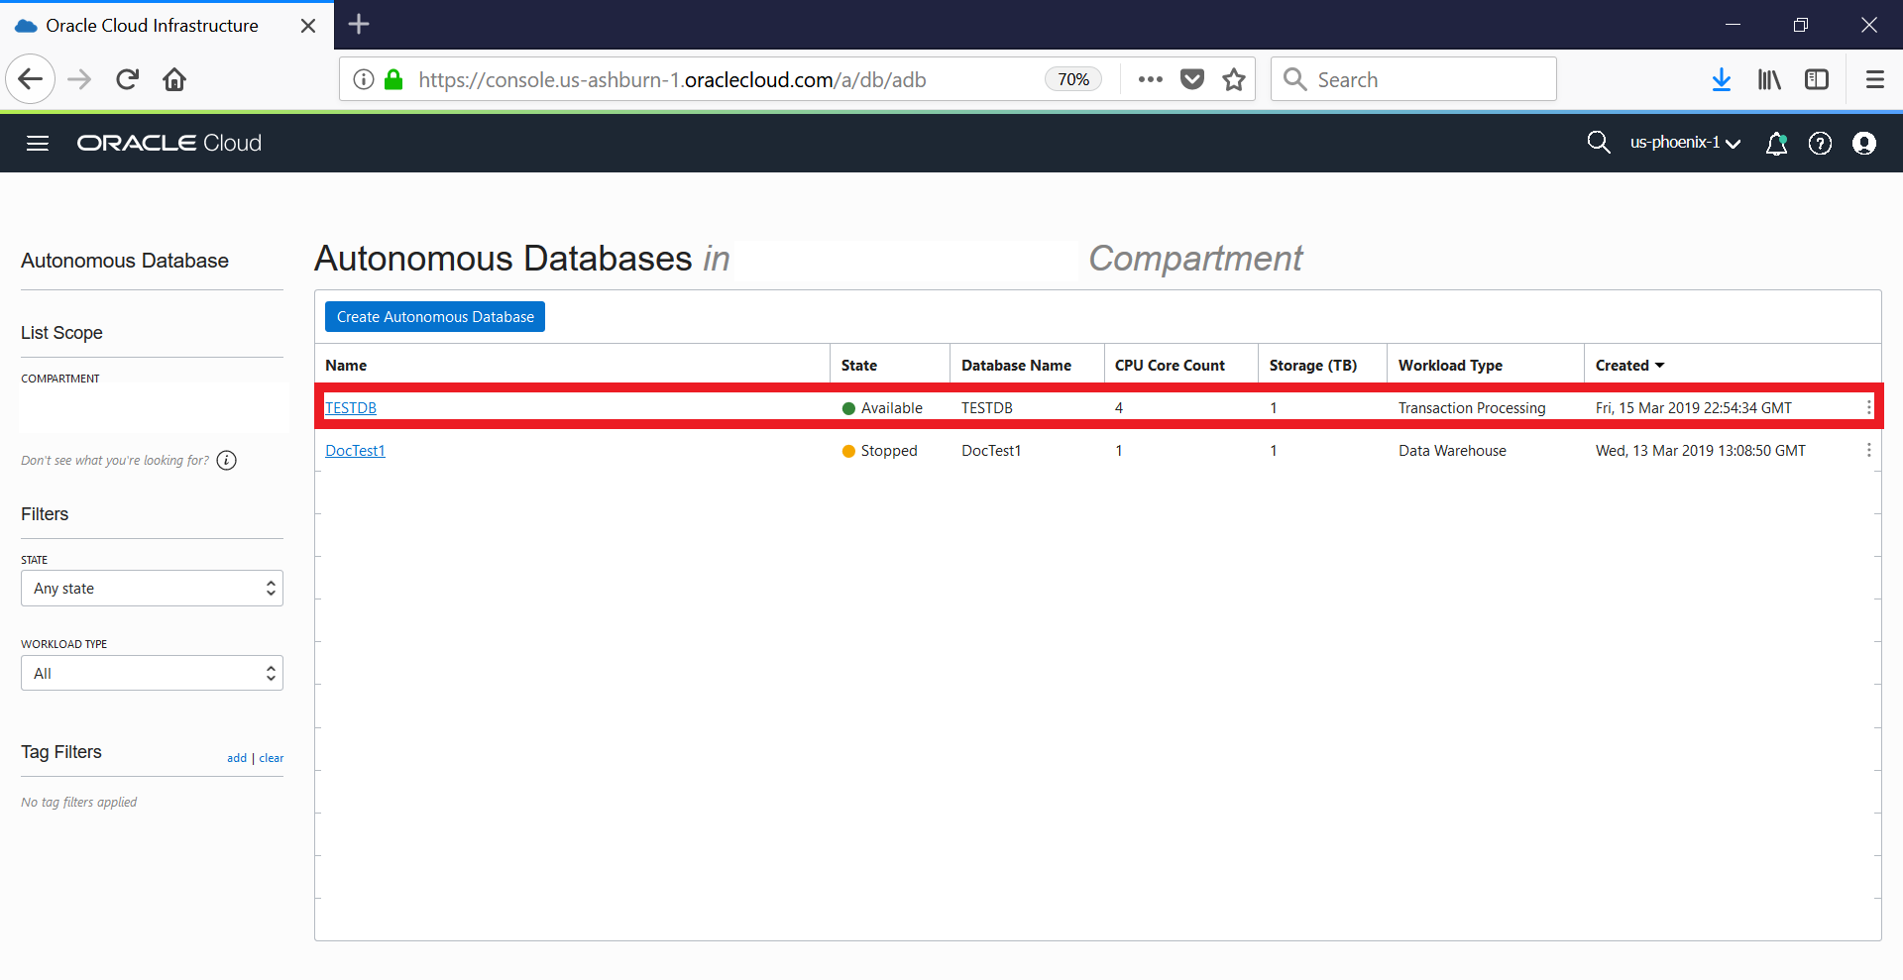Viewport: 1903px width, 980px height.
Task: Open the Compartment selector field
Action: pos(154,408)
